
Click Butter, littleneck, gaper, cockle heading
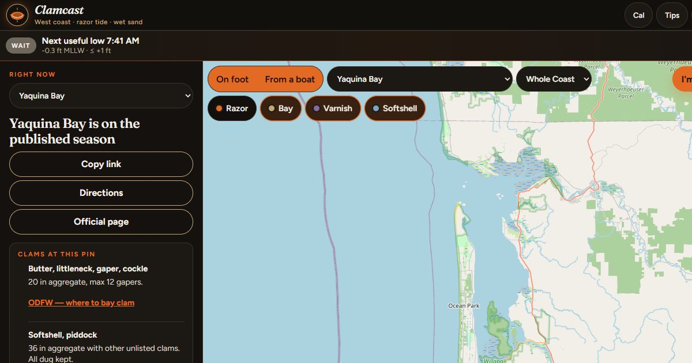point(88,269)
